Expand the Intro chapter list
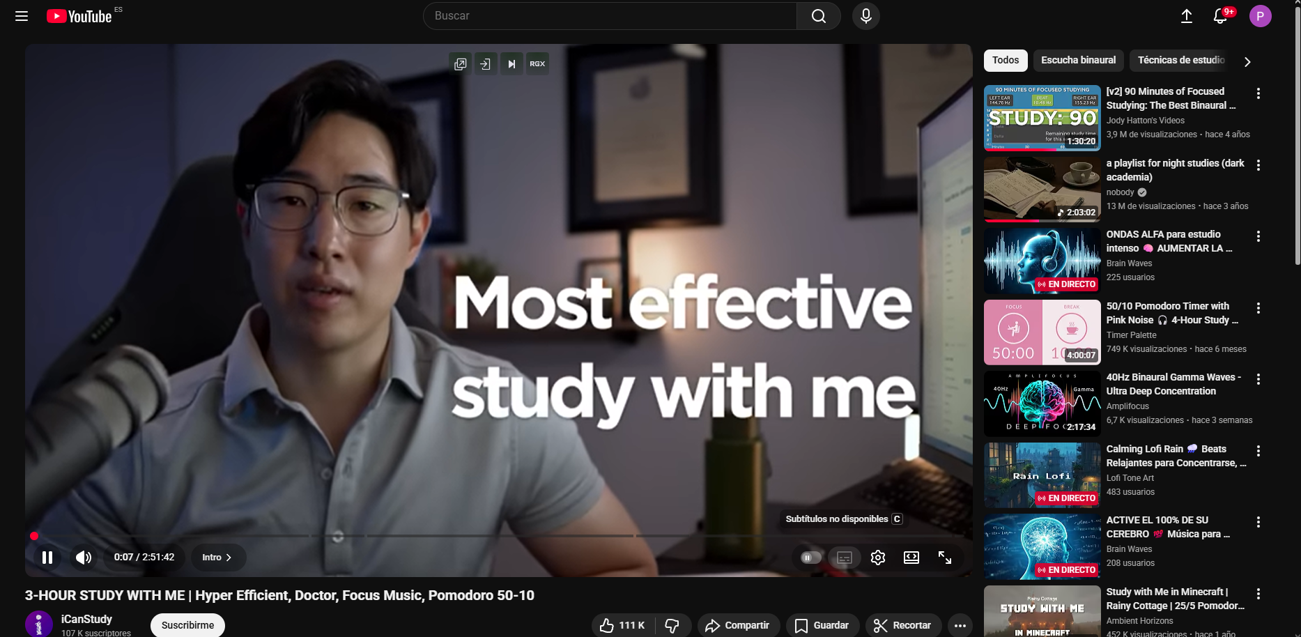1301x637 pixels. 217,558
